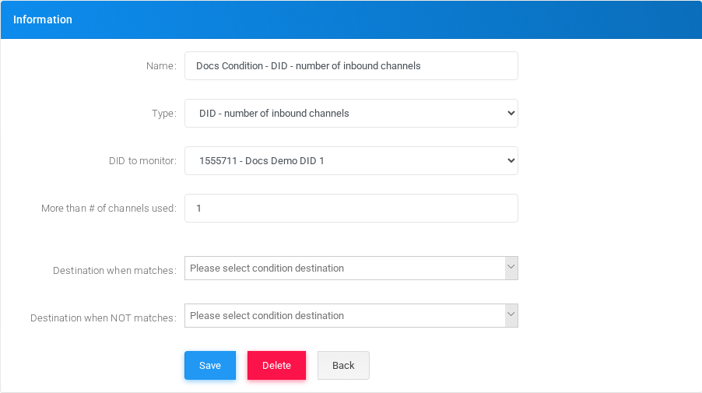
Task: Click arrow of Destination when matches selector
Action: [511, 268]
